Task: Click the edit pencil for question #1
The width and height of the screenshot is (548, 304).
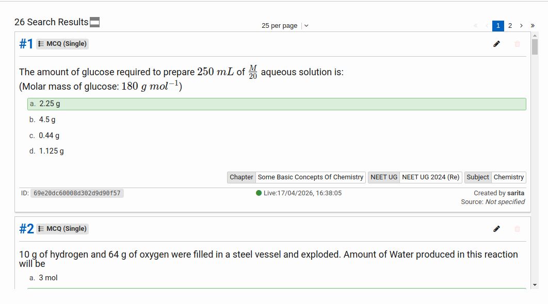Action: click(x=496, y=44)
